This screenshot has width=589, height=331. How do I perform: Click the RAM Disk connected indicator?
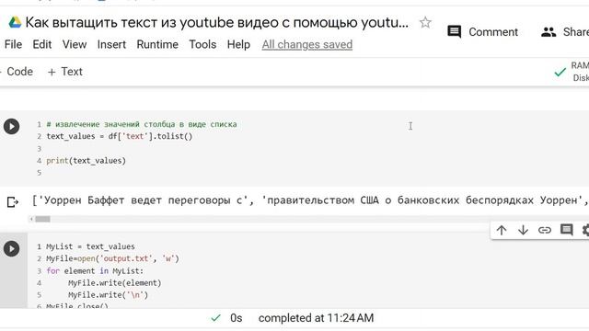[x=572, y=72]
